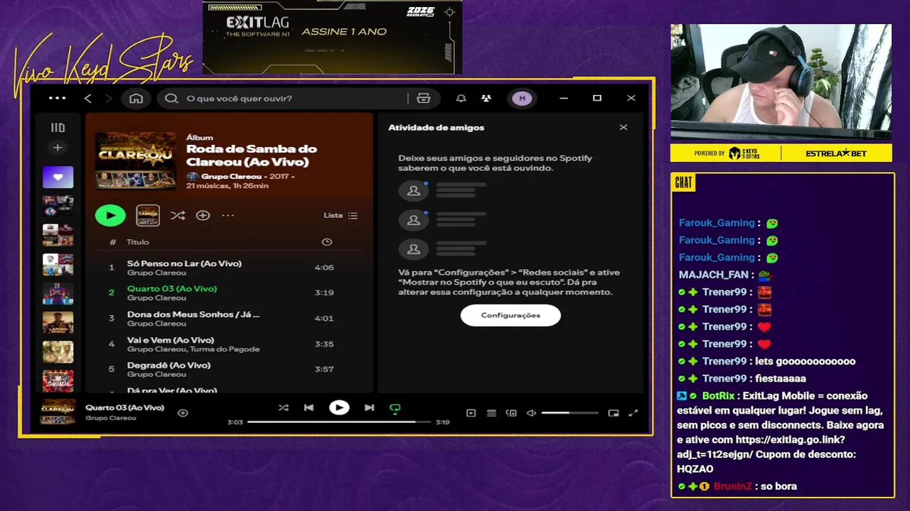Open the Now Playing view icon

[471, 413]
